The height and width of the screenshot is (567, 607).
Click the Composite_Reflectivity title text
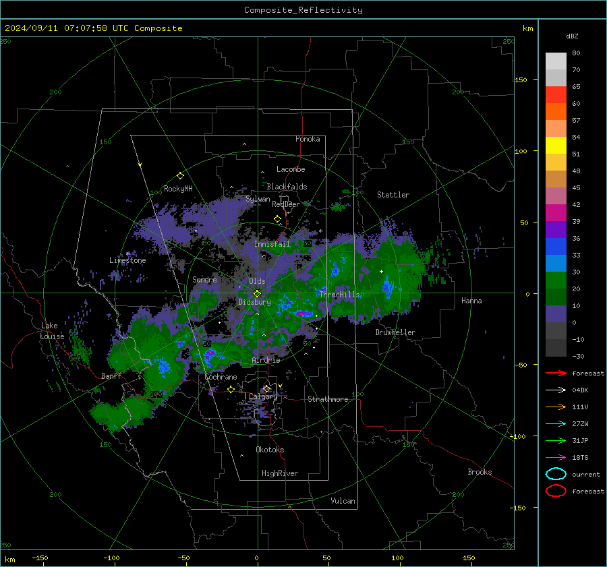pyautogui.click(x=303, y=10)
